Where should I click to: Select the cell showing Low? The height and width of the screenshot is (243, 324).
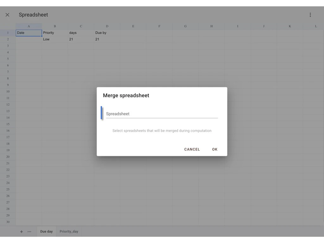click(54, 39)
